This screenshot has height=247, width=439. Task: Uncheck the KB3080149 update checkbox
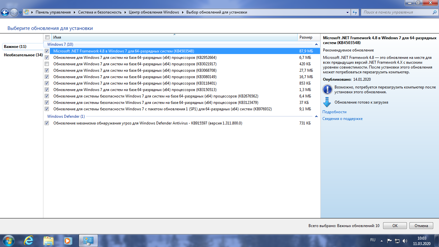[47, 77]
